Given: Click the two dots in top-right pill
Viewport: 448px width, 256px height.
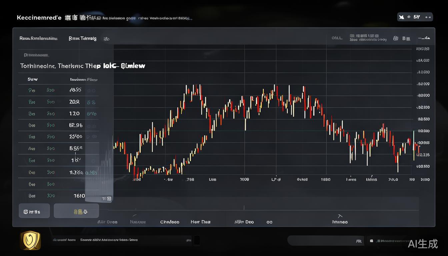Looking at the screenshot, I should tap(427, 17).
